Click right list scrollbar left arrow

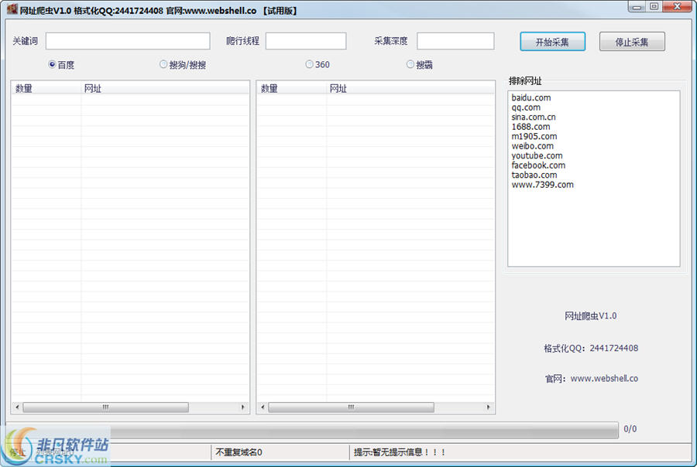pos(263,407)
